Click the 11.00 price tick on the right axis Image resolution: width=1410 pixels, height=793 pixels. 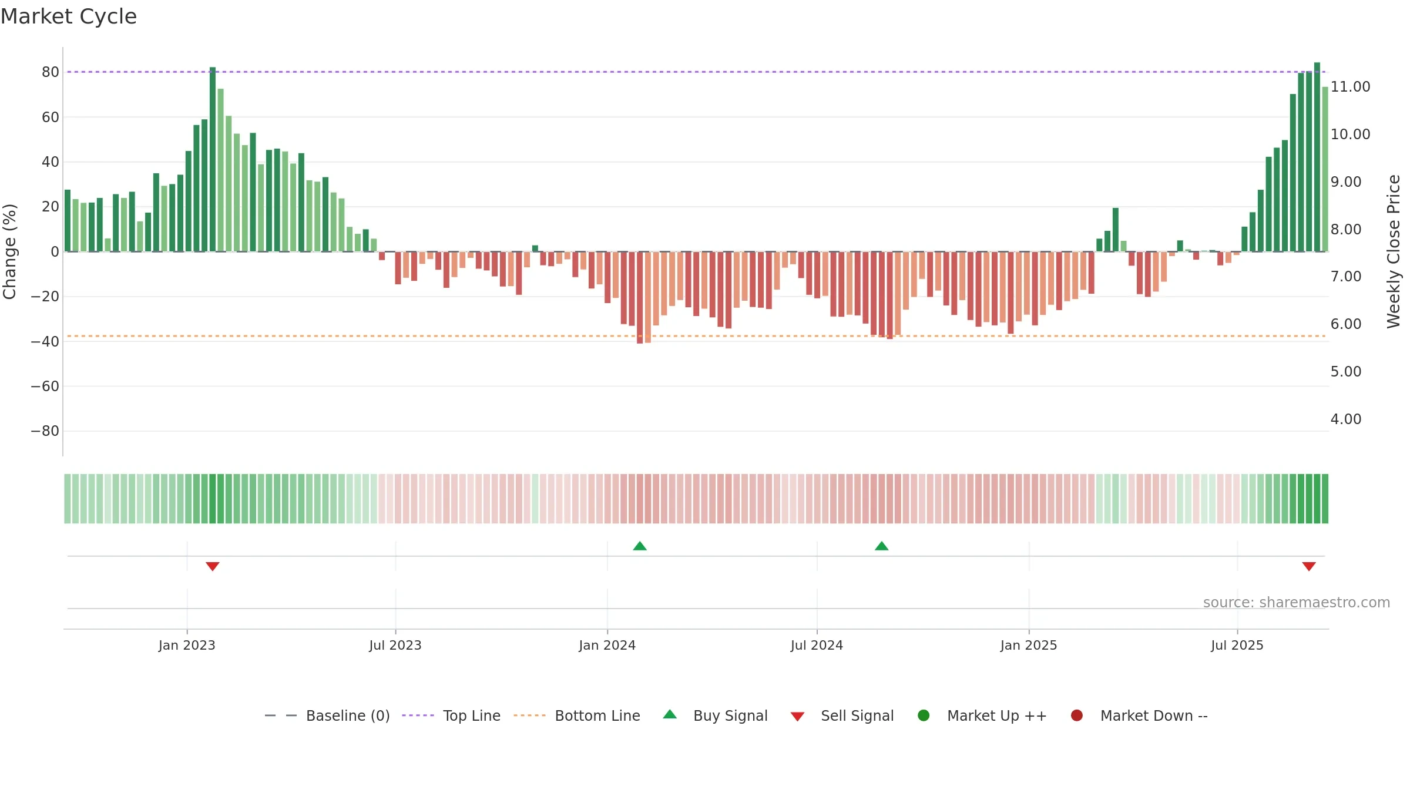(x=1350, y=86)
